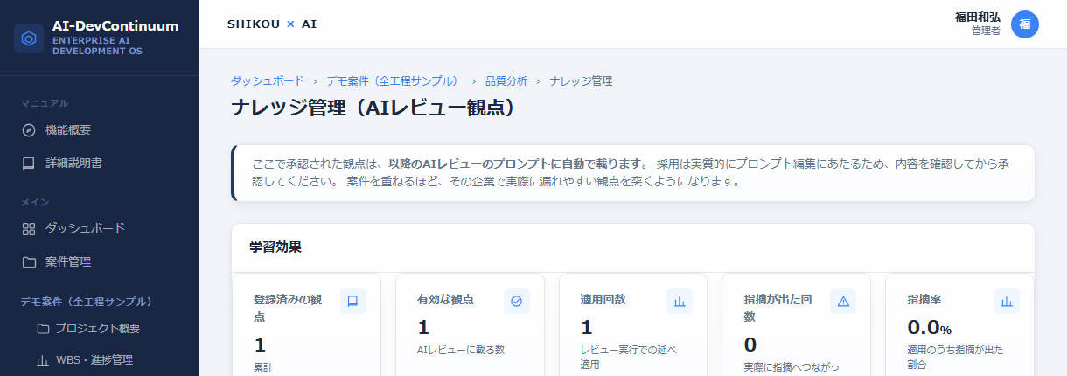Click the 管理者 role label
This screenshot has height=376, width=1067.
(986, 31)
